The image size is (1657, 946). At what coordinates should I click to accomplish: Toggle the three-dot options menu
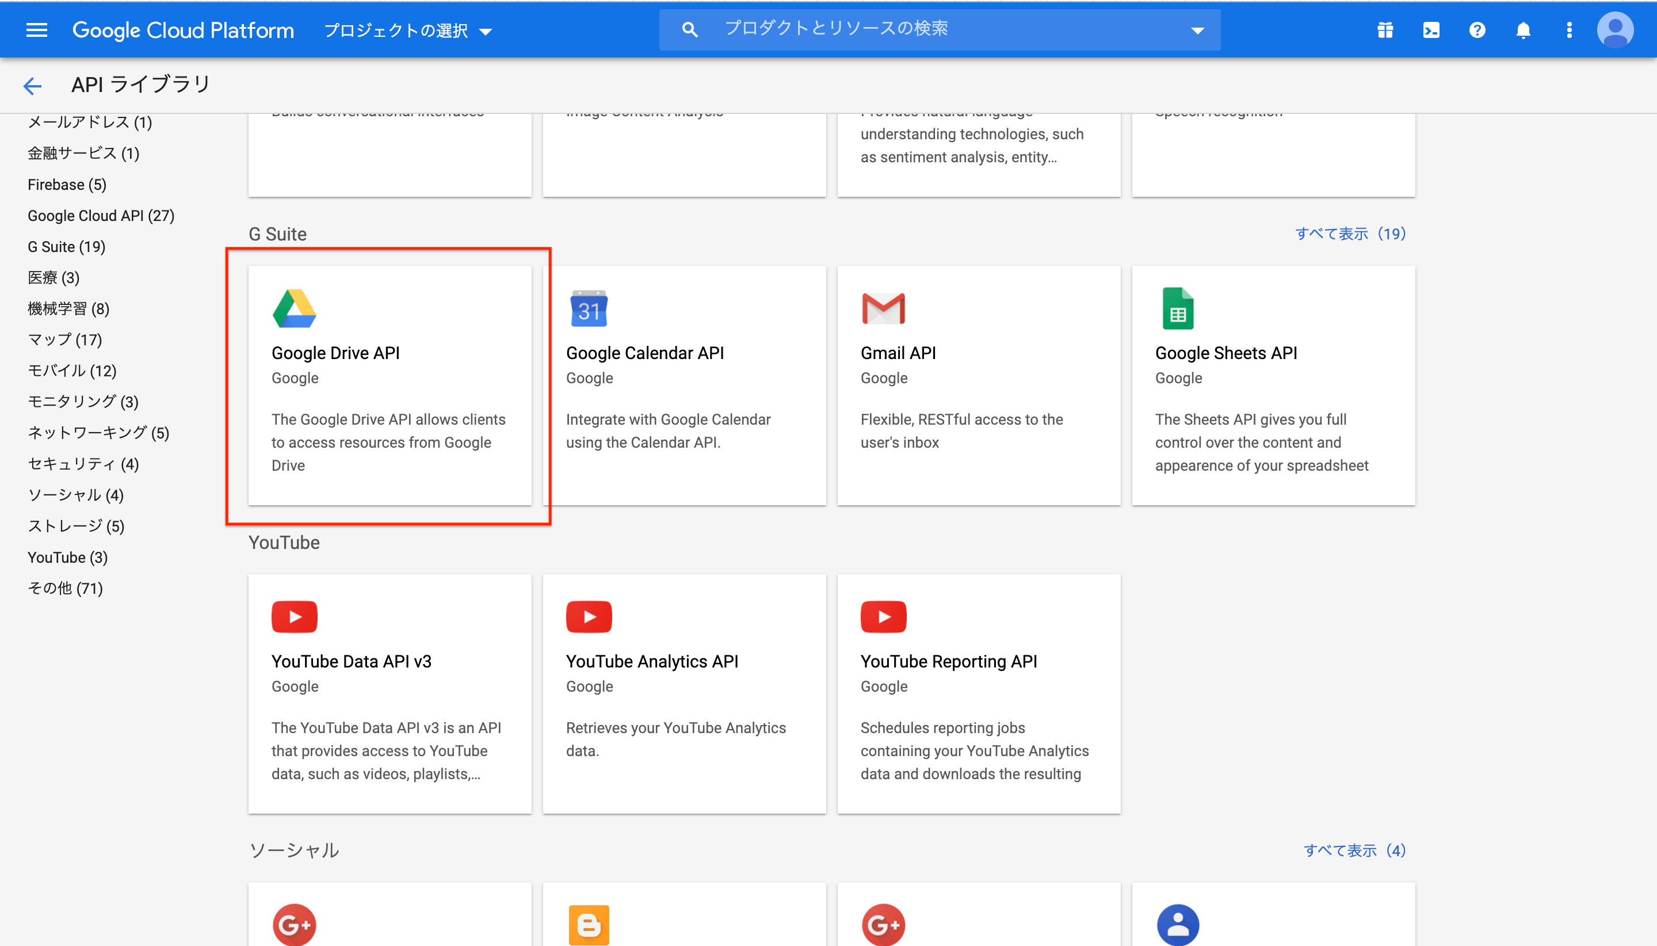pyautogui.click(x=1570, y=29)
